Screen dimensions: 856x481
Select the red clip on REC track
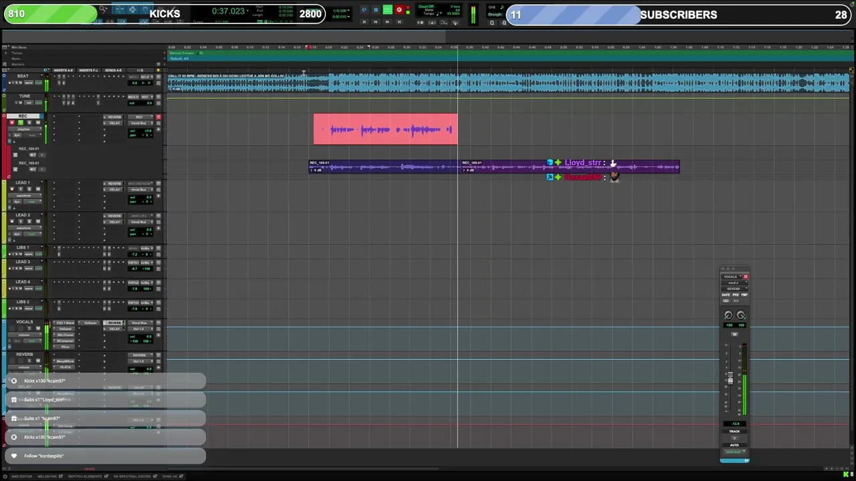pos(386,129)
